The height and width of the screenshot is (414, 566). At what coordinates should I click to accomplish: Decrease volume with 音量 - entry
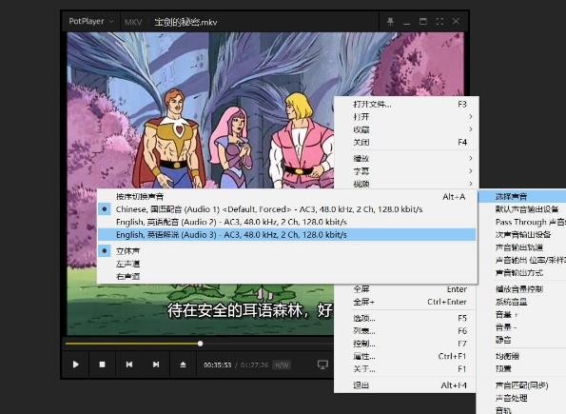[x=522, y=327]
